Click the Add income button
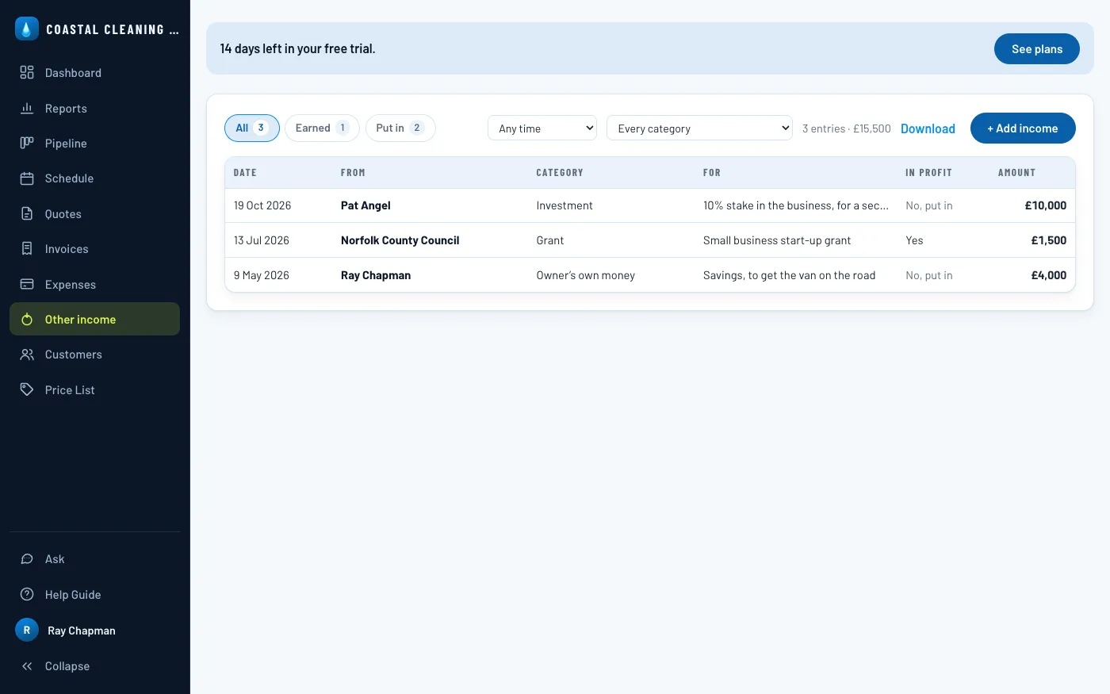1110x694 pixels. pyautogui.click(x=1023, y=128)
